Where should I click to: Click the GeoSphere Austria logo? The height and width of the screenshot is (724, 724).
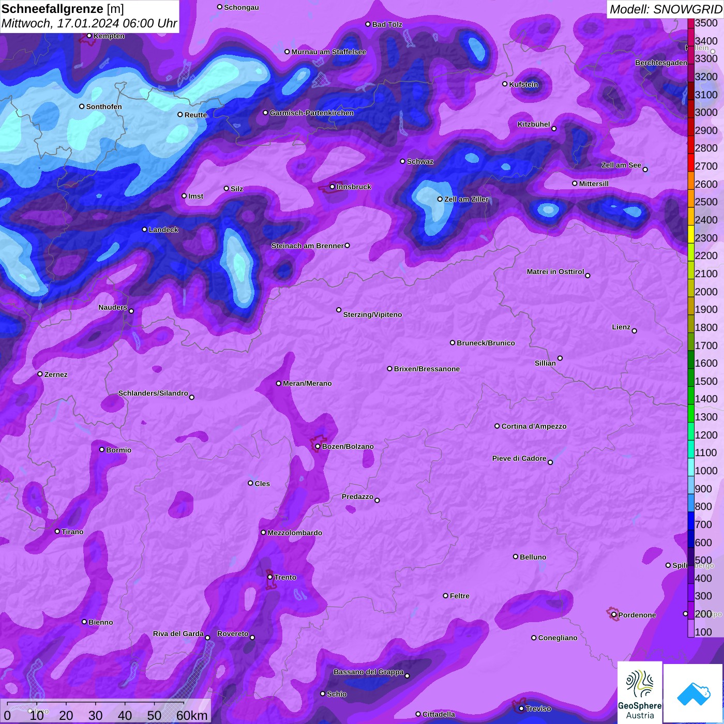pyautogui.click(x=640, y=692)
